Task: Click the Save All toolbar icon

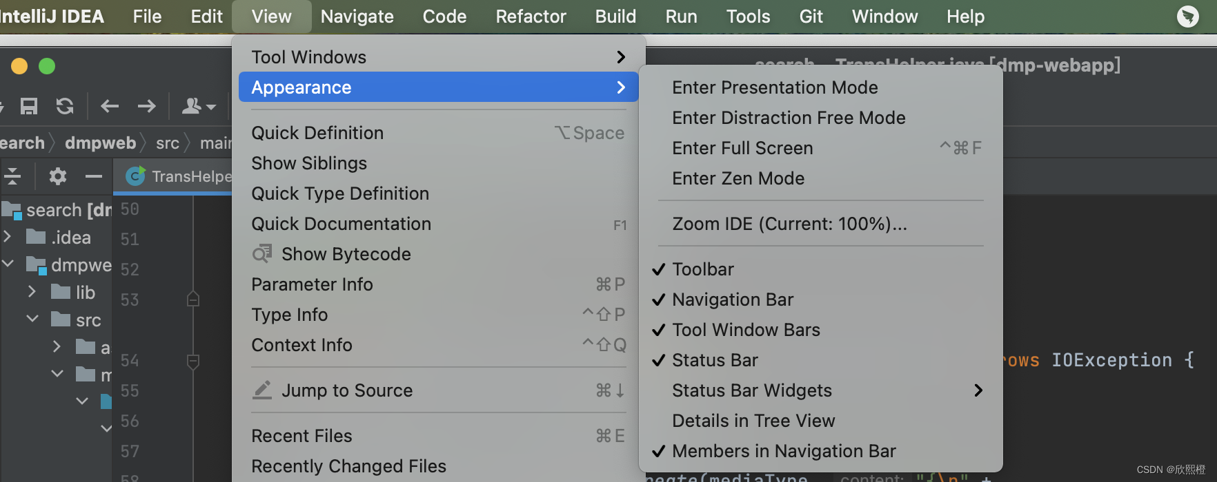Action: pyautogui.click(x=29, y=106)
